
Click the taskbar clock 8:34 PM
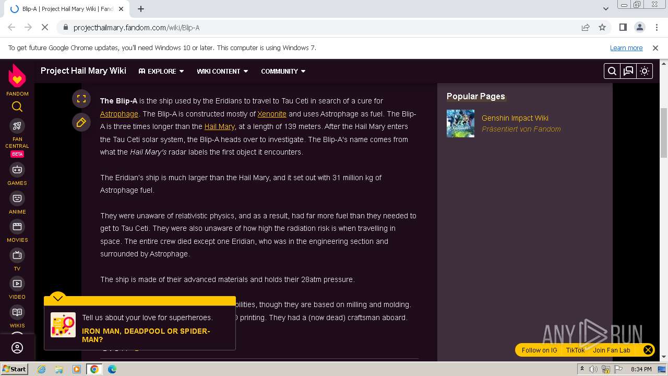641,369
